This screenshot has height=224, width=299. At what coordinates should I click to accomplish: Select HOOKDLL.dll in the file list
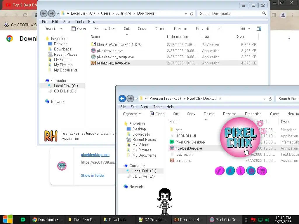pyautogui.click(x=186, y=136)
